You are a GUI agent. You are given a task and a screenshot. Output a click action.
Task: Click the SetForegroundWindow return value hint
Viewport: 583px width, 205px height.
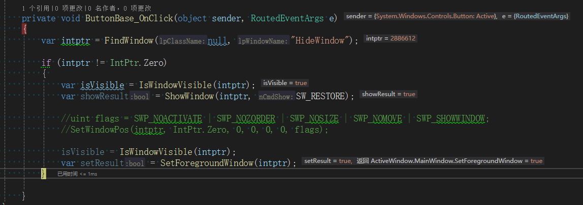point(456,161)
